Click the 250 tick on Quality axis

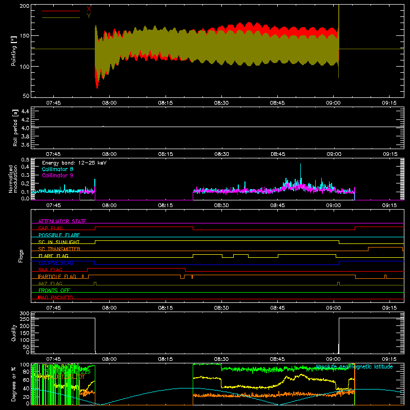coord(25,319)
